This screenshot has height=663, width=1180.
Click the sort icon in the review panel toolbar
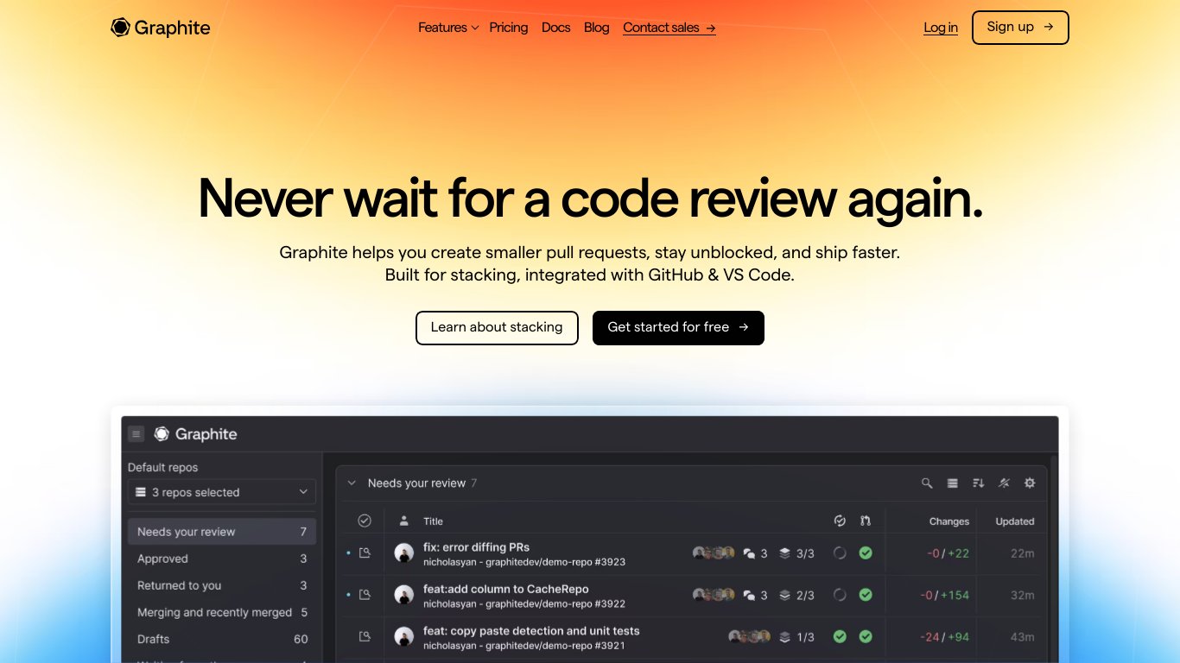click(978, 483)
